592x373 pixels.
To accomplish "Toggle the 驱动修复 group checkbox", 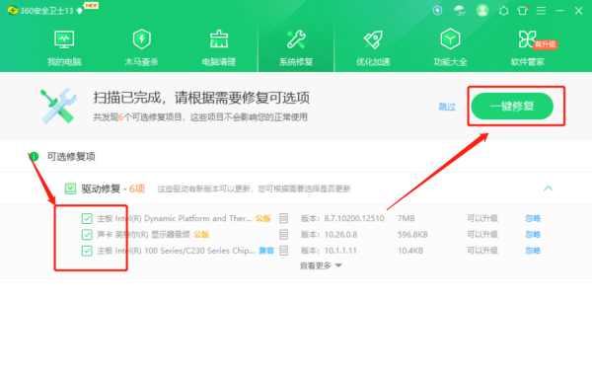I will pyautogui.click(x=70, y=188).
